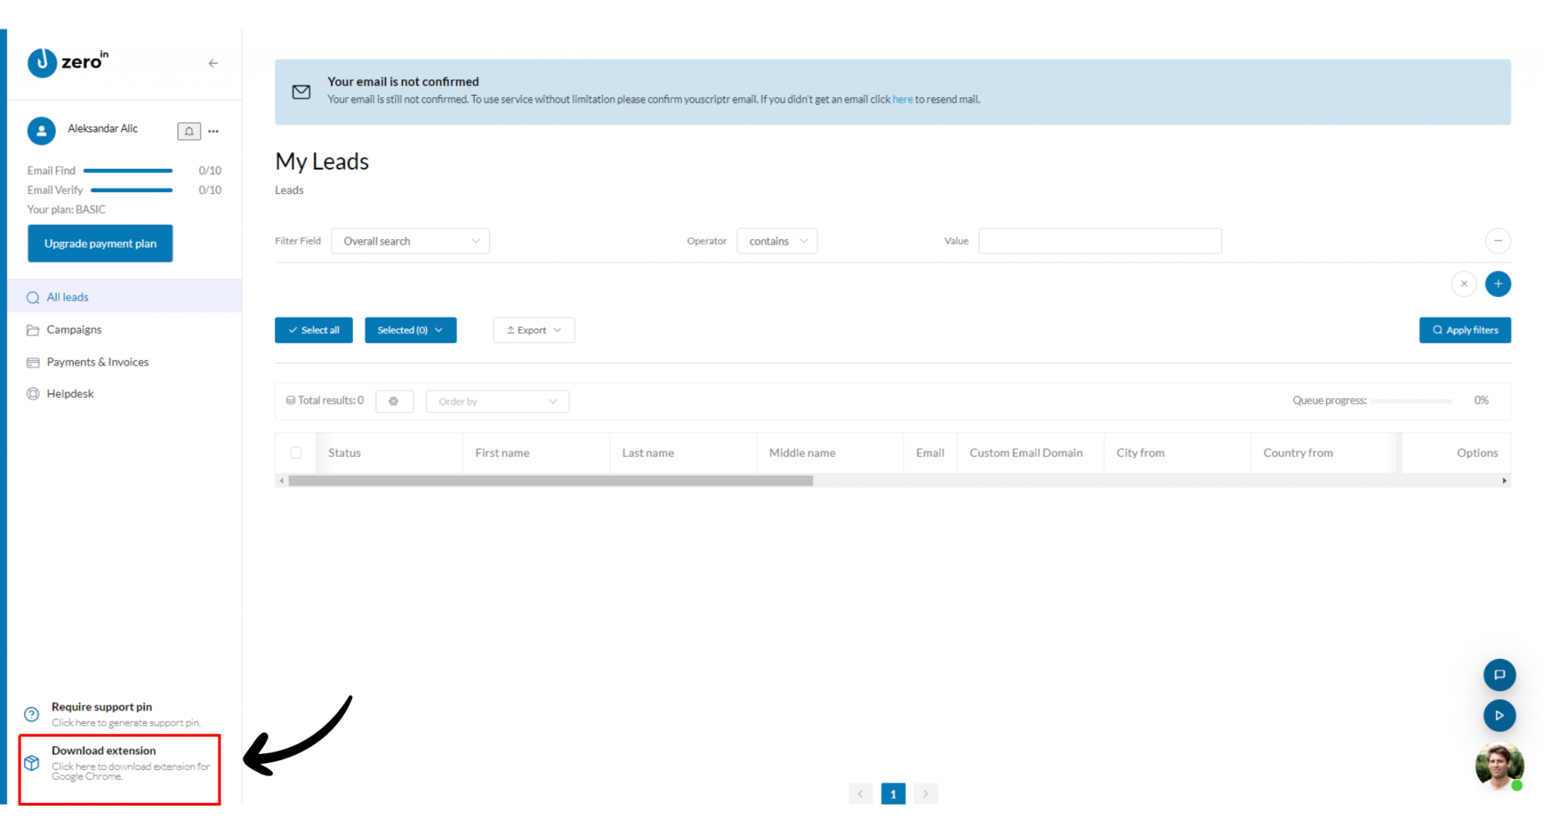Remove filter row with minus icon
The height and width of the screenshot is (827, 1544).
pyautogui.click(x=1497, y=241)
